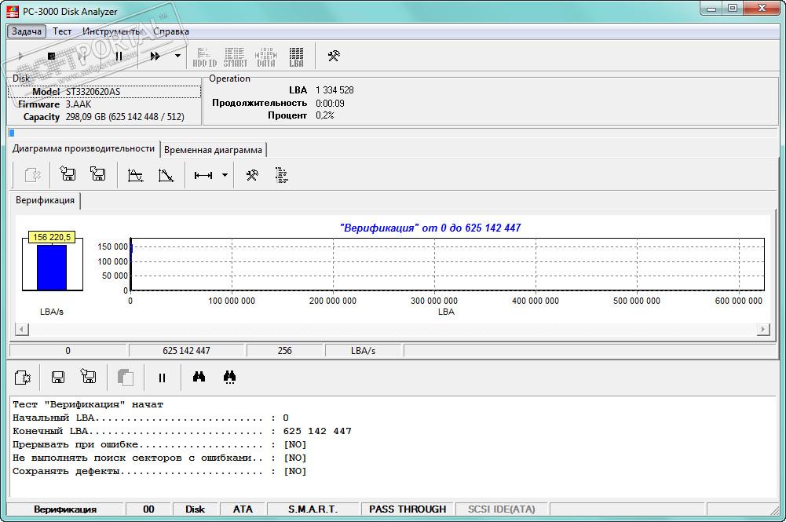Search the log with first binoculars icon
The width and height of the screenshot is (786, 522).
(x=199, y=378)
